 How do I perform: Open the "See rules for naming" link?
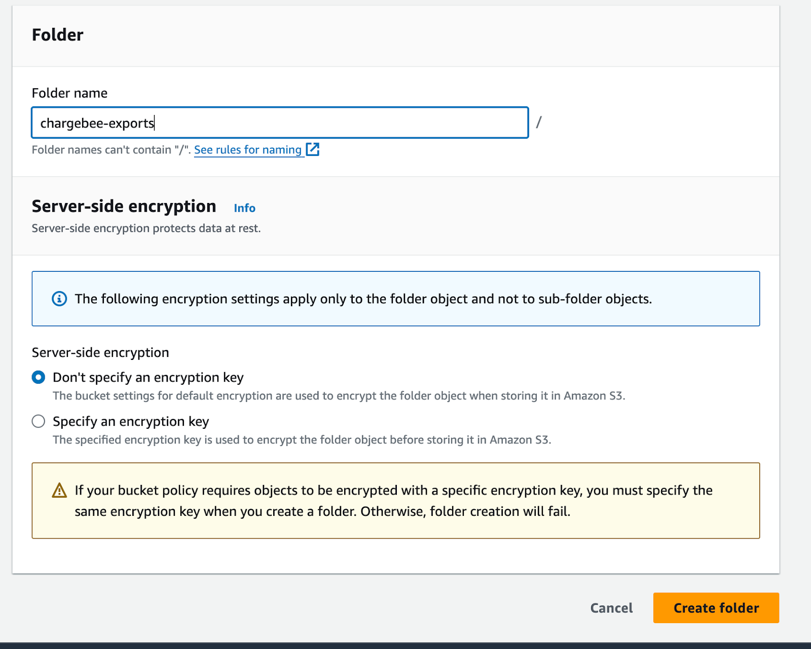coord(248,150)
